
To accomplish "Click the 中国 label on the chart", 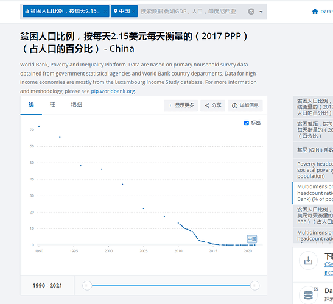I will point(252,239).
